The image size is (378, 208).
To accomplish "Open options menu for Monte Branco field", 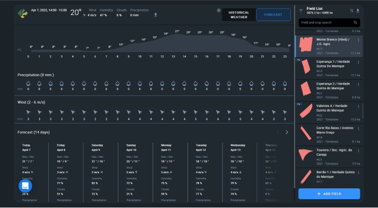I will coord(358,40).
